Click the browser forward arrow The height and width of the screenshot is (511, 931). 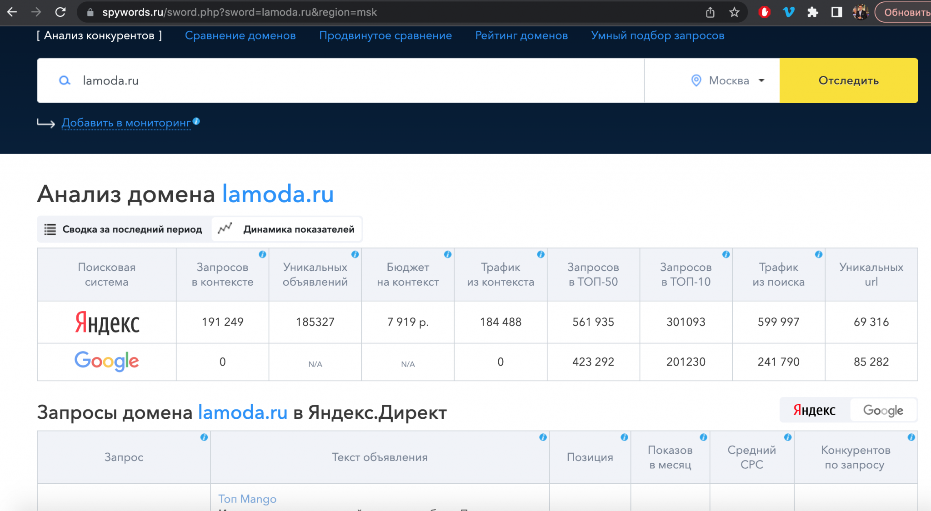(36, 12)
